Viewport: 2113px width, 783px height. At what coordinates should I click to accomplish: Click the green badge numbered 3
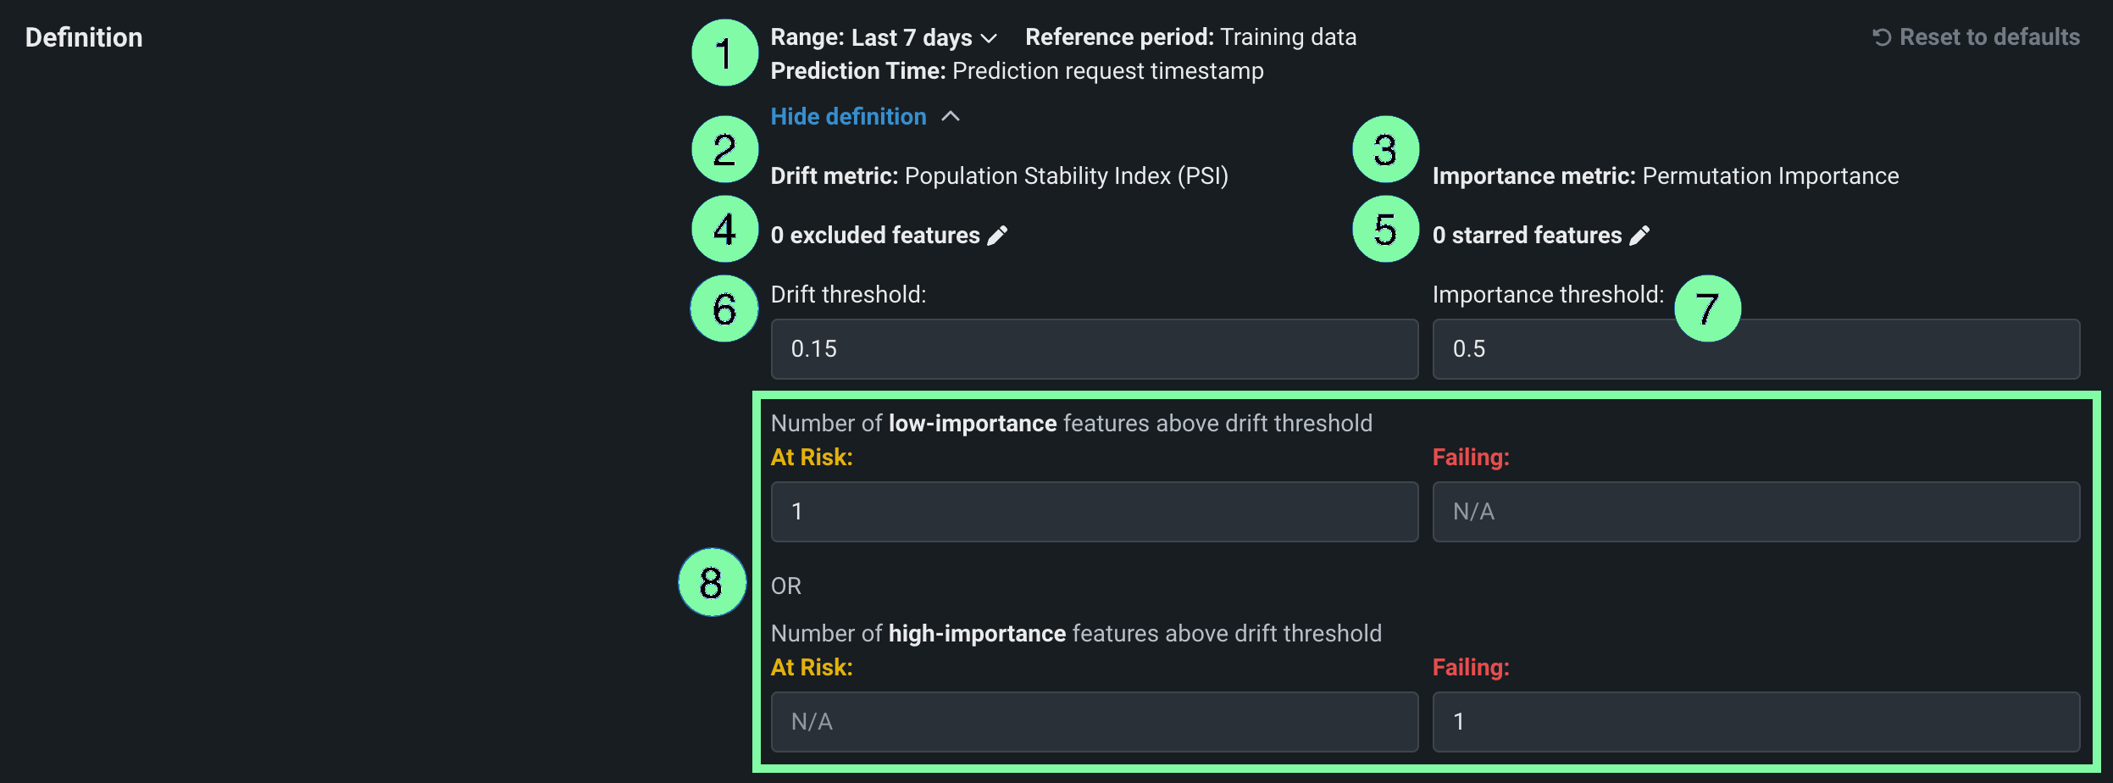pos(1385,150)
